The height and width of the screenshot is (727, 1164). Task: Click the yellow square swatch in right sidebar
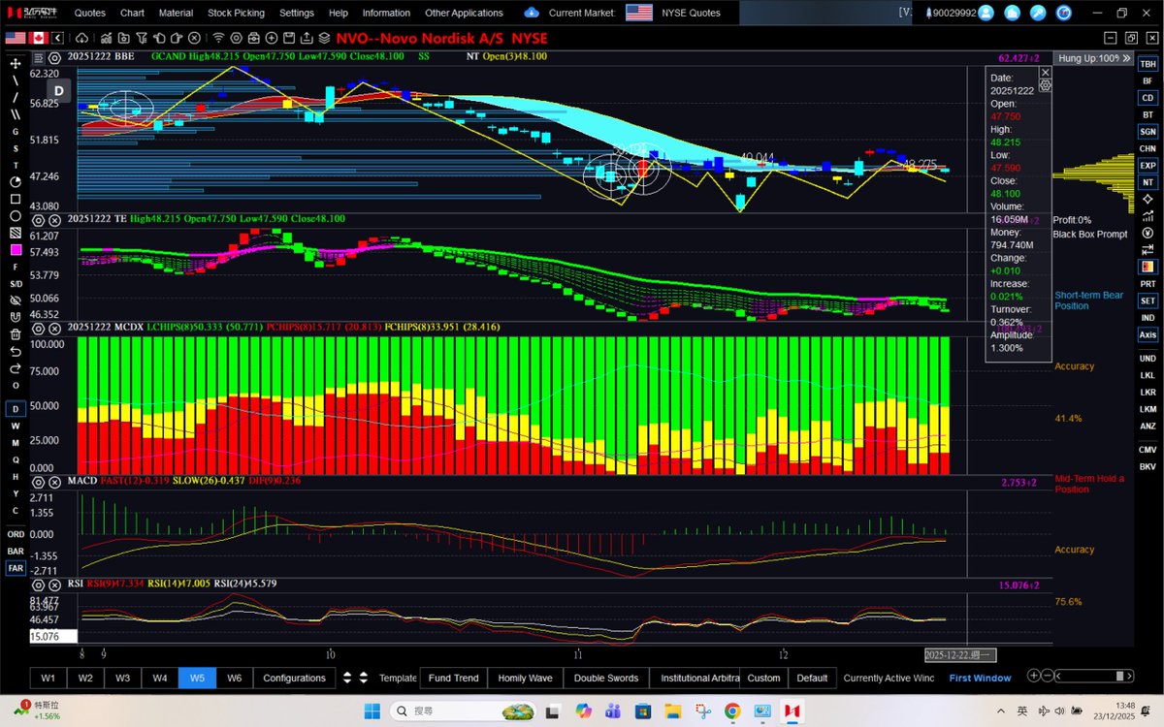pyautogui.click(x=1148, y=266)
